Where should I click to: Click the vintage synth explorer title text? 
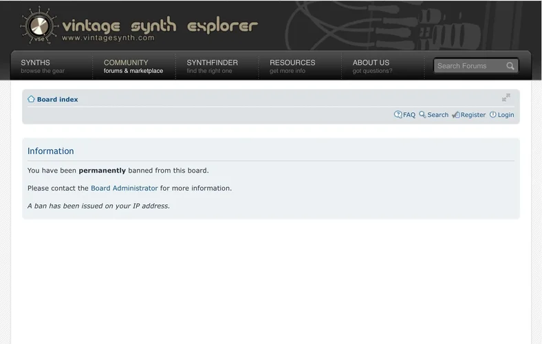[x=160, y=25]
